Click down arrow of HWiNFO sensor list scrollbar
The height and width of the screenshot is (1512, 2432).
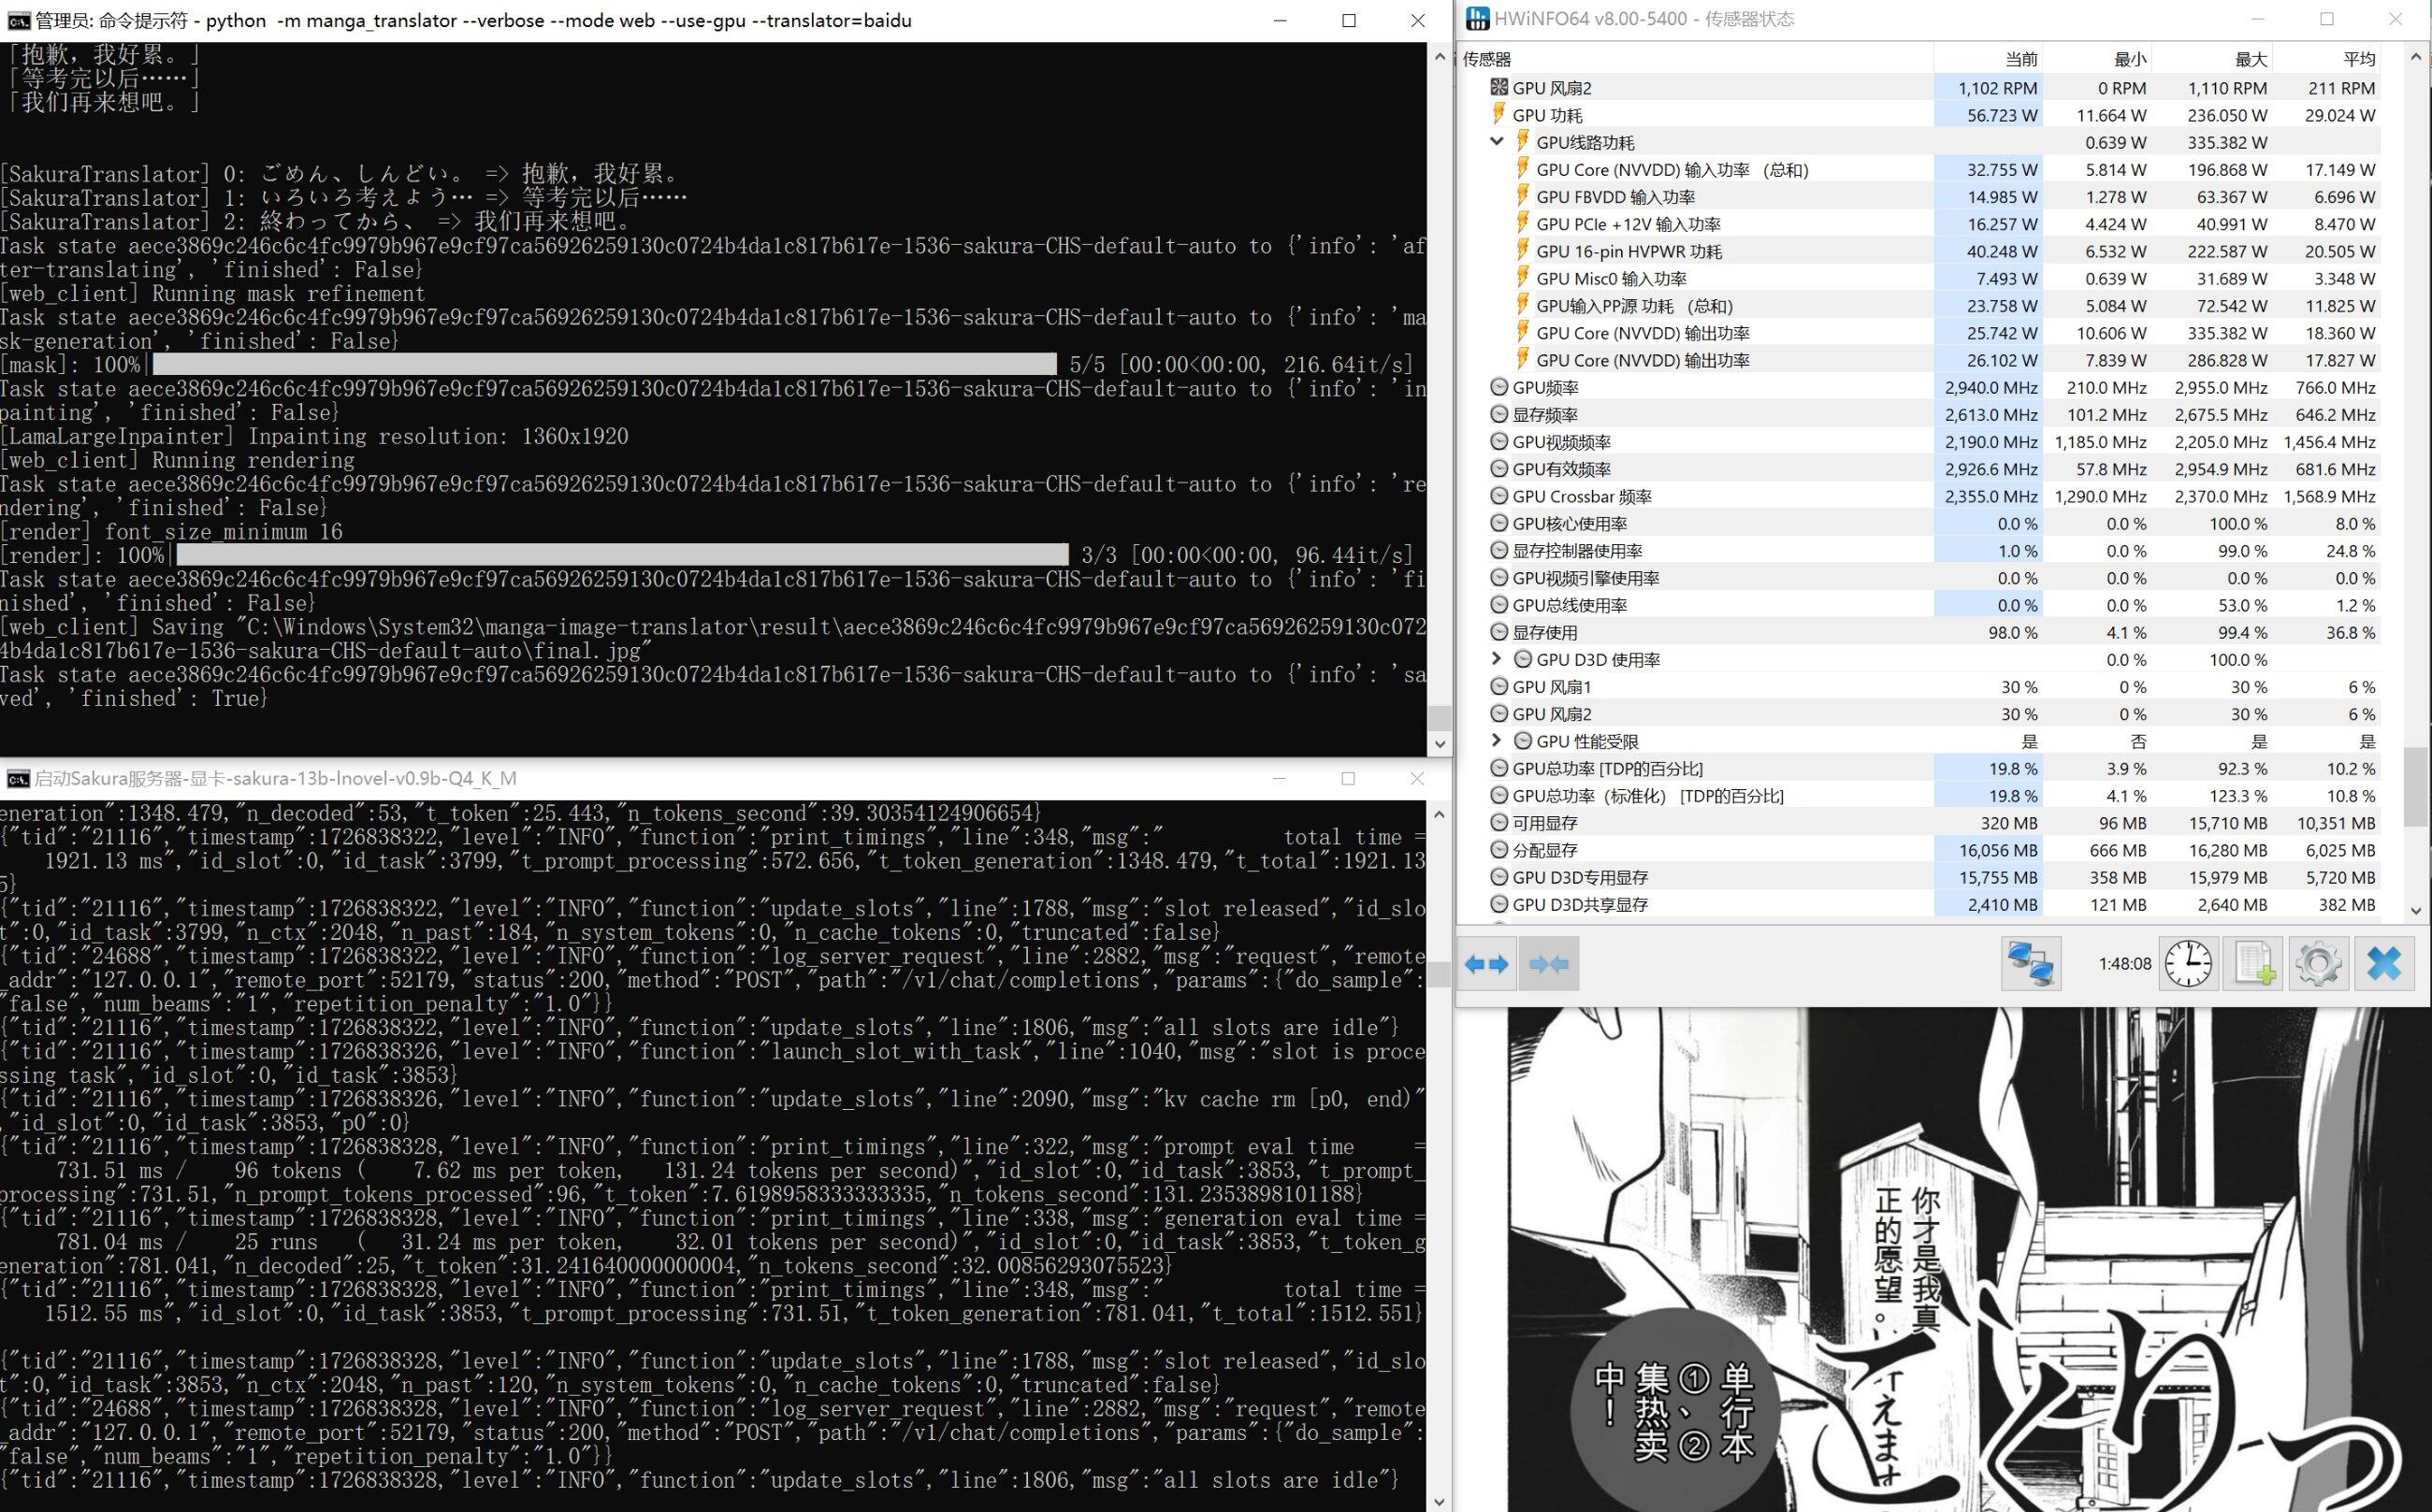pyautogui.click(x=2416, y=910)
